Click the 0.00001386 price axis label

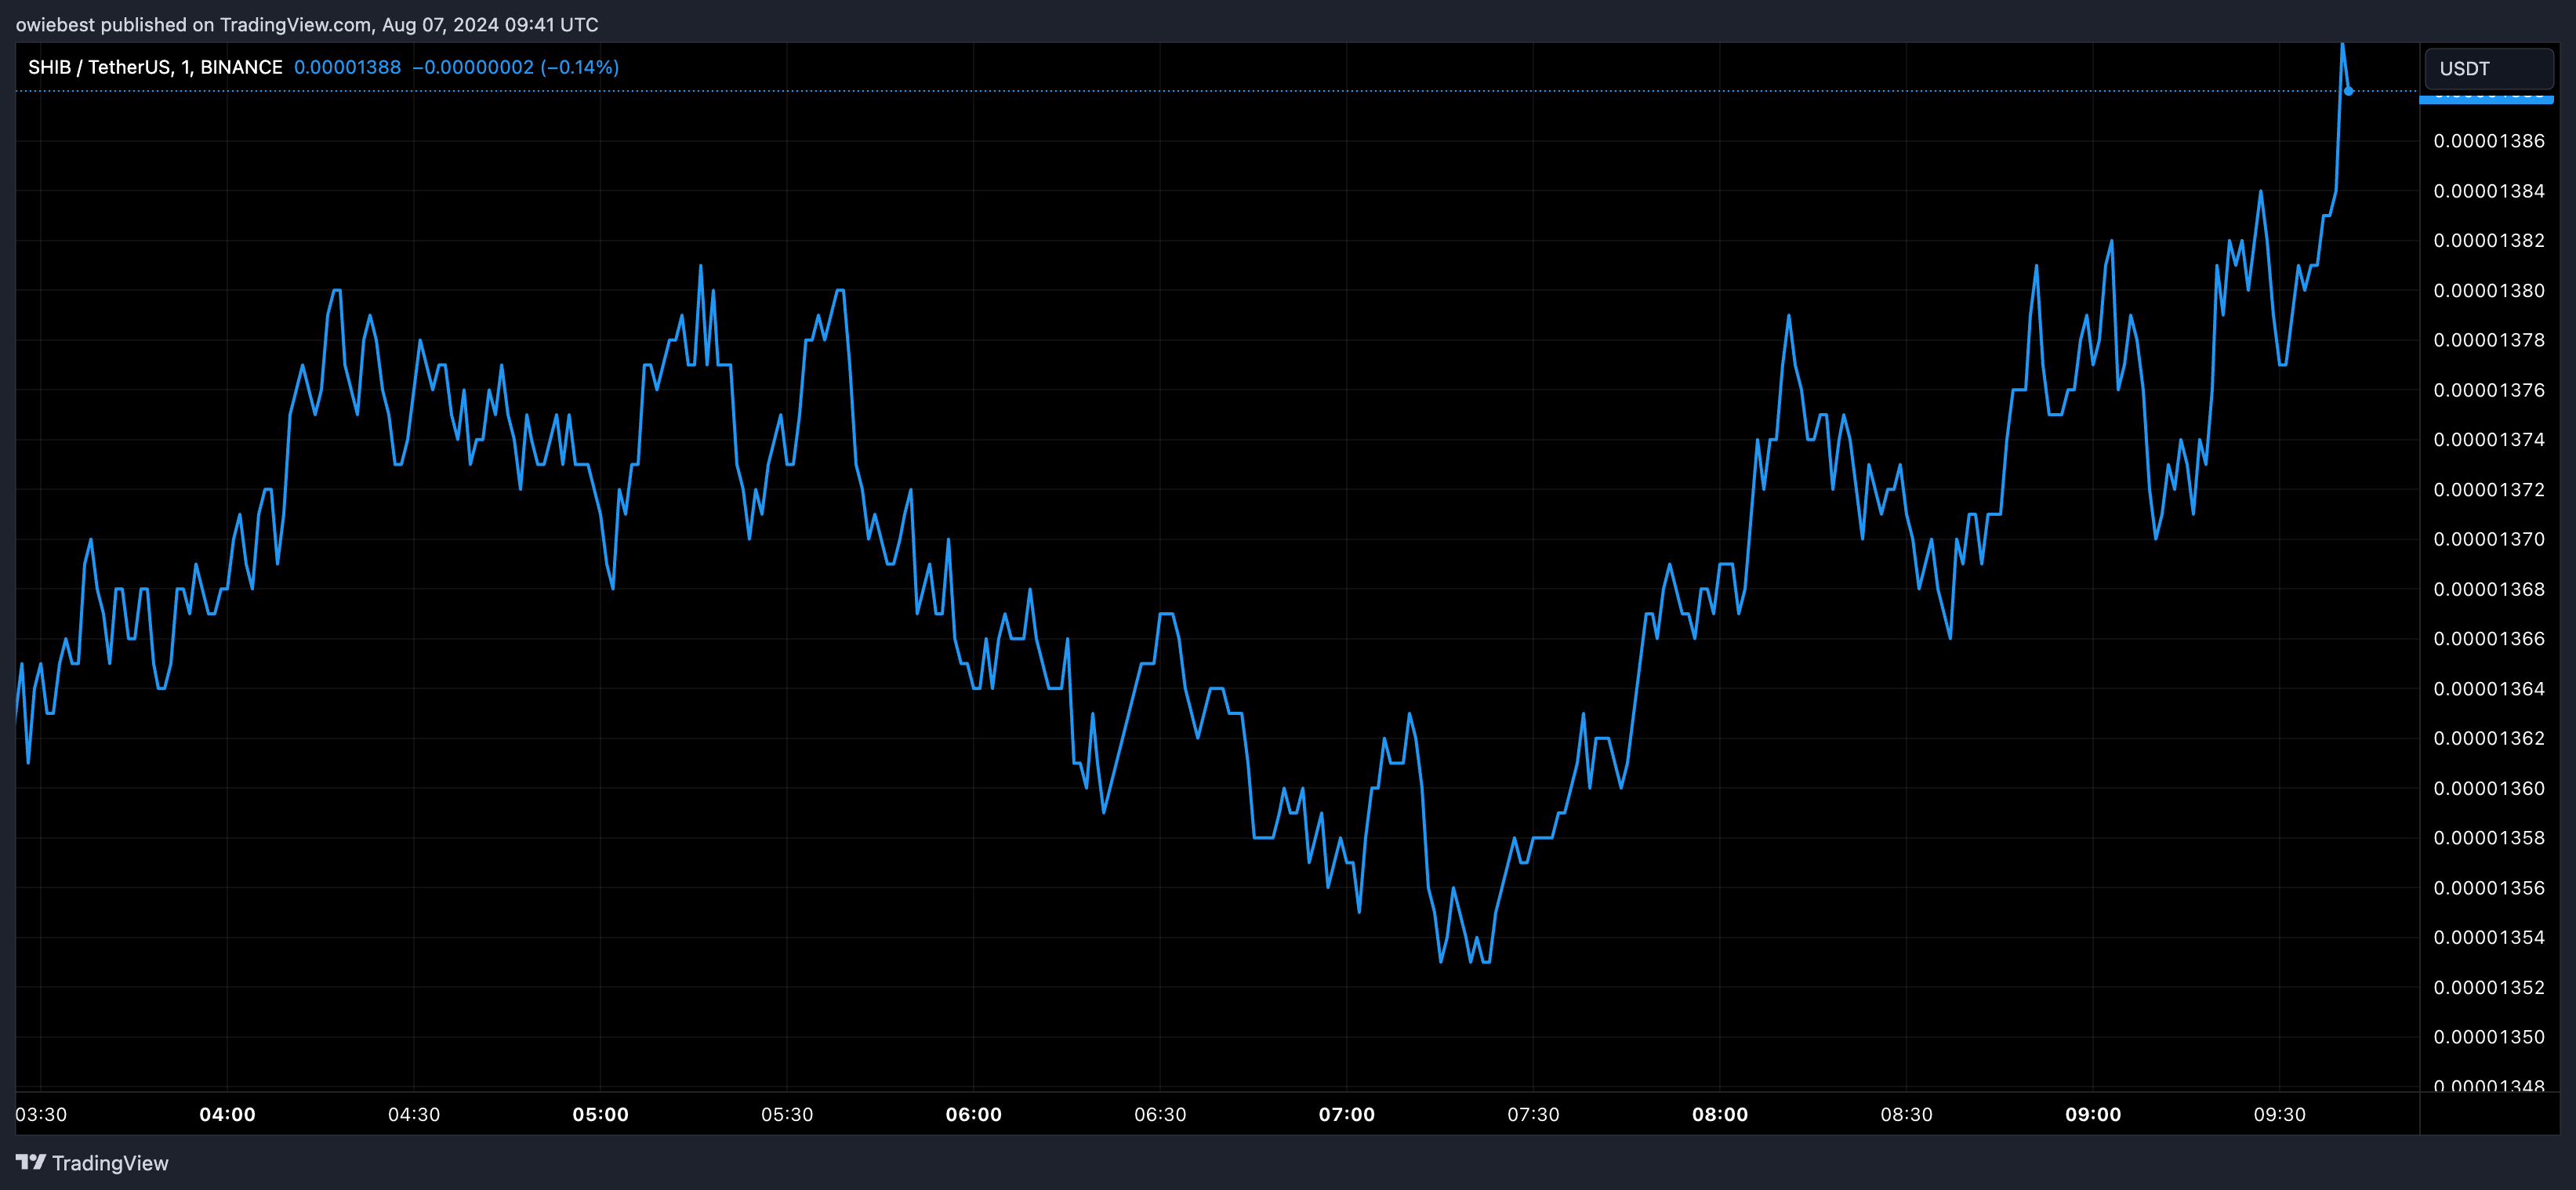[x=2488, y=141]
